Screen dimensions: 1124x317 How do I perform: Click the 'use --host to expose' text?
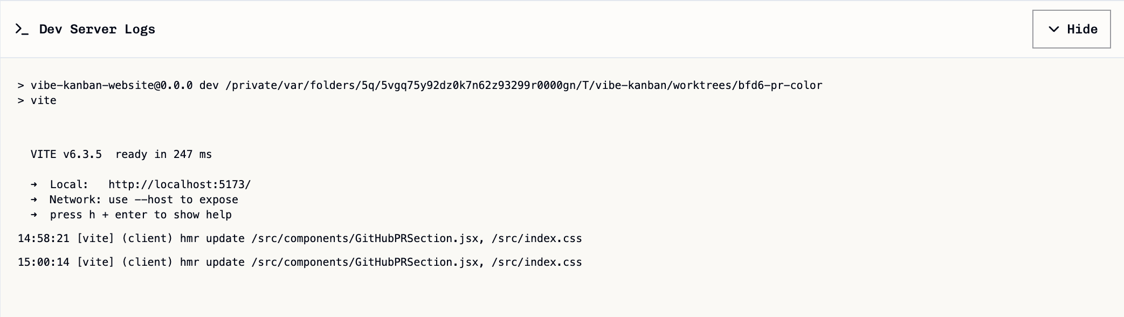coord(173,199)
